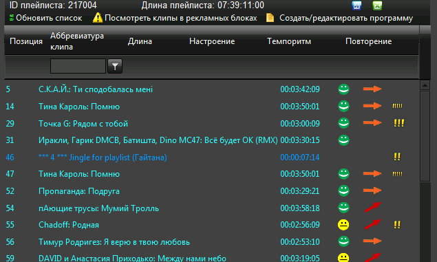The image size is (437, 262).
Task: Select Jingle for playlist (Гайтана) entry
Action: 103,157
